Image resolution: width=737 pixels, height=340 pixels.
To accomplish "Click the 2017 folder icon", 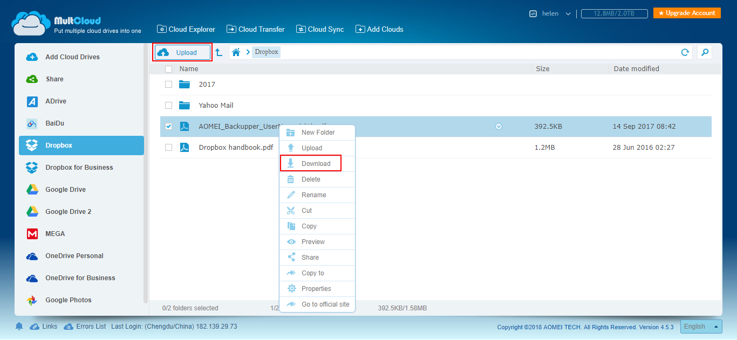I will click(x=185, y=85).
